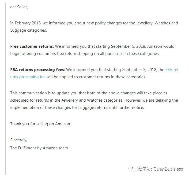Image resolution: width=189 pixels, height=177 pixels.
Task: Click the WeChat logo icon in watermark
Action: coord(132,168)
